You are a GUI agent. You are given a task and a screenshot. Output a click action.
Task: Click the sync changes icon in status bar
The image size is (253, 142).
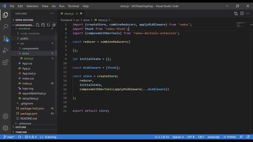tap(20, 137)
